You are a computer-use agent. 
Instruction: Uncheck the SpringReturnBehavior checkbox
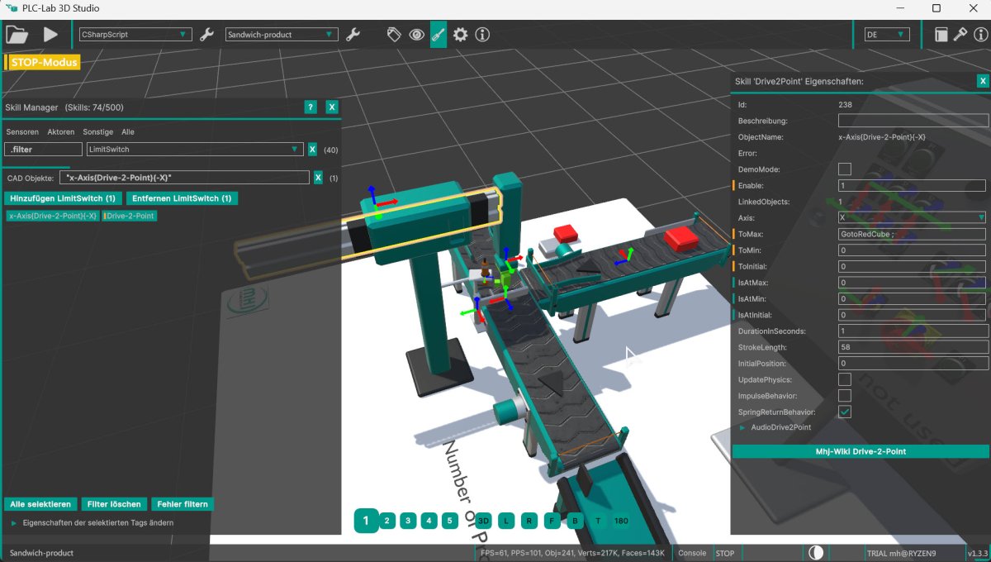(x=845, y=412)
